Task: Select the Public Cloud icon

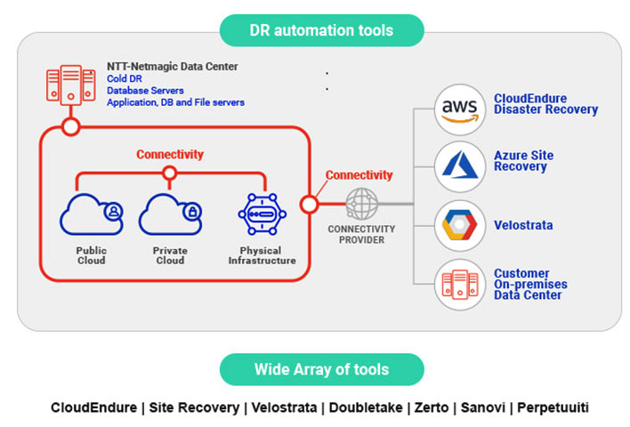Action: click(x=91, y=214)
